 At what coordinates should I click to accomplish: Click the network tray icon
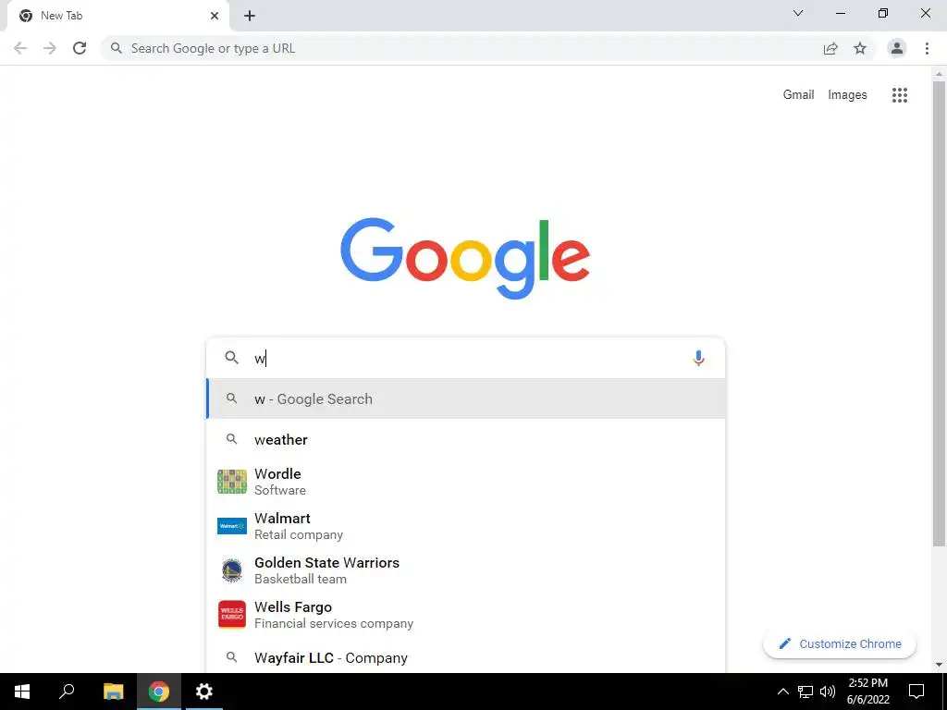(806, 692)
